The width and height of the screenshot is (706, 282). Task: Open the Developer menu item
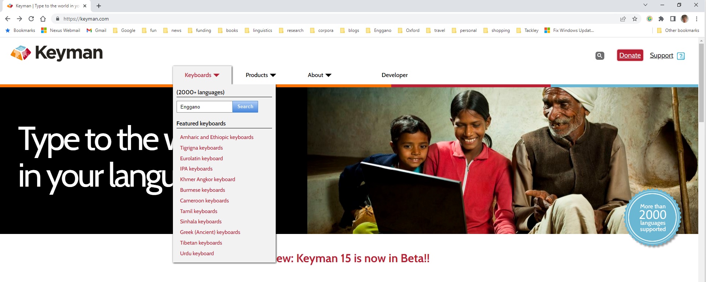[x=395, y=75]
